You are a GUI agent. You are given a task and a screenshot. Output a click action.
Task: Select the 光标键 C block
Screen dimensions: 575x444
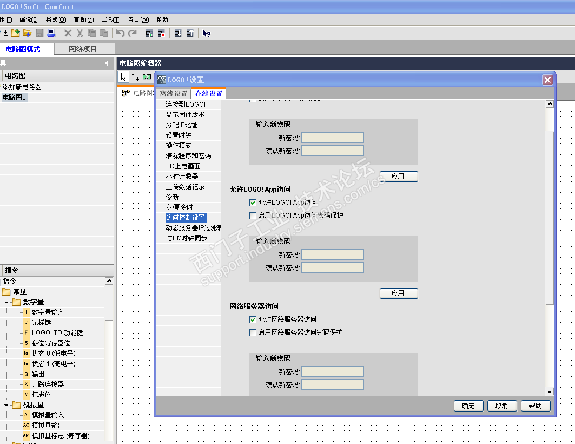click(41, 323)
